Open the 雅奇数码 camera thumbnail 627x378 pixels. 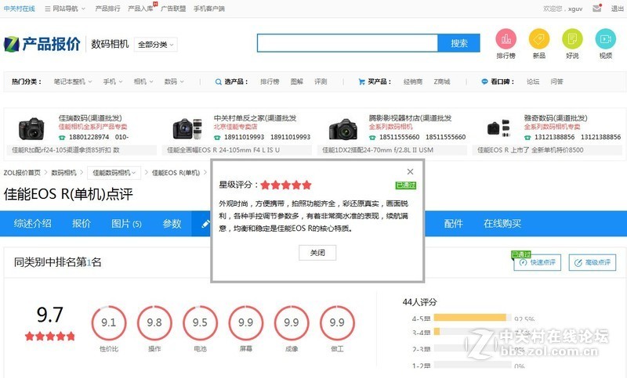[x=498, y=128]
